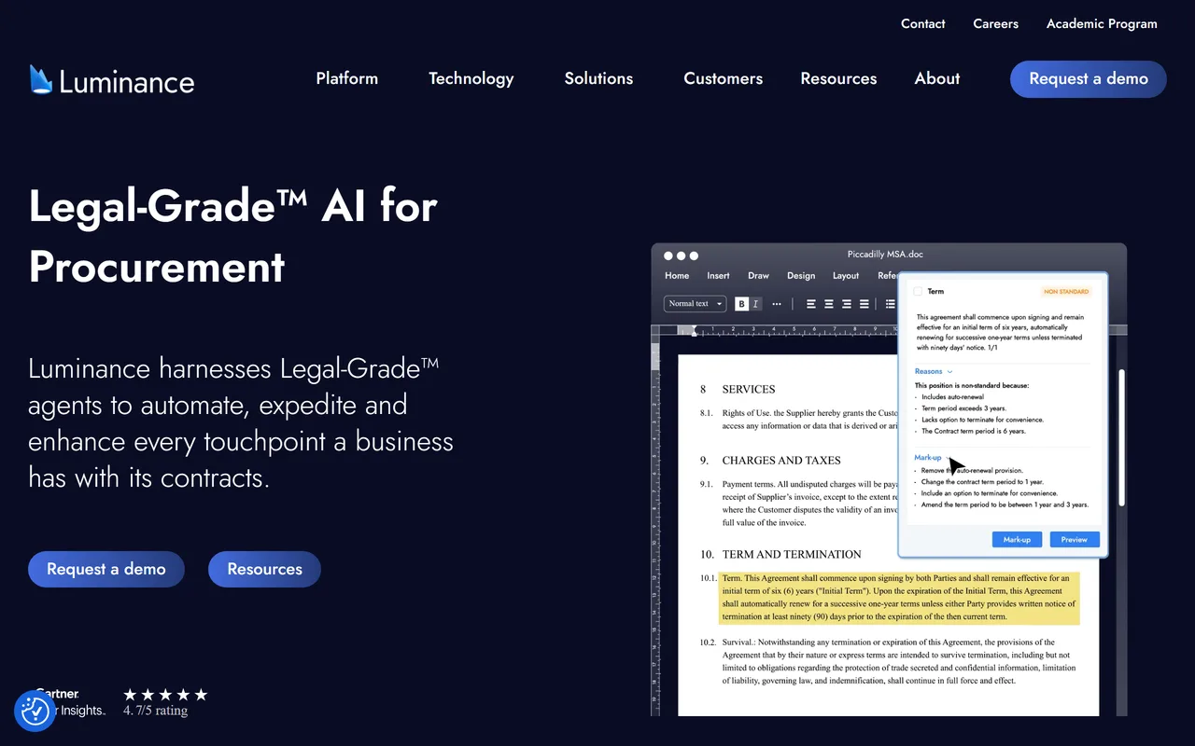The height and width of the screenshot is (746, 1195).
Task: Open Resources in the top navigation bar
Action: [838, 78]
